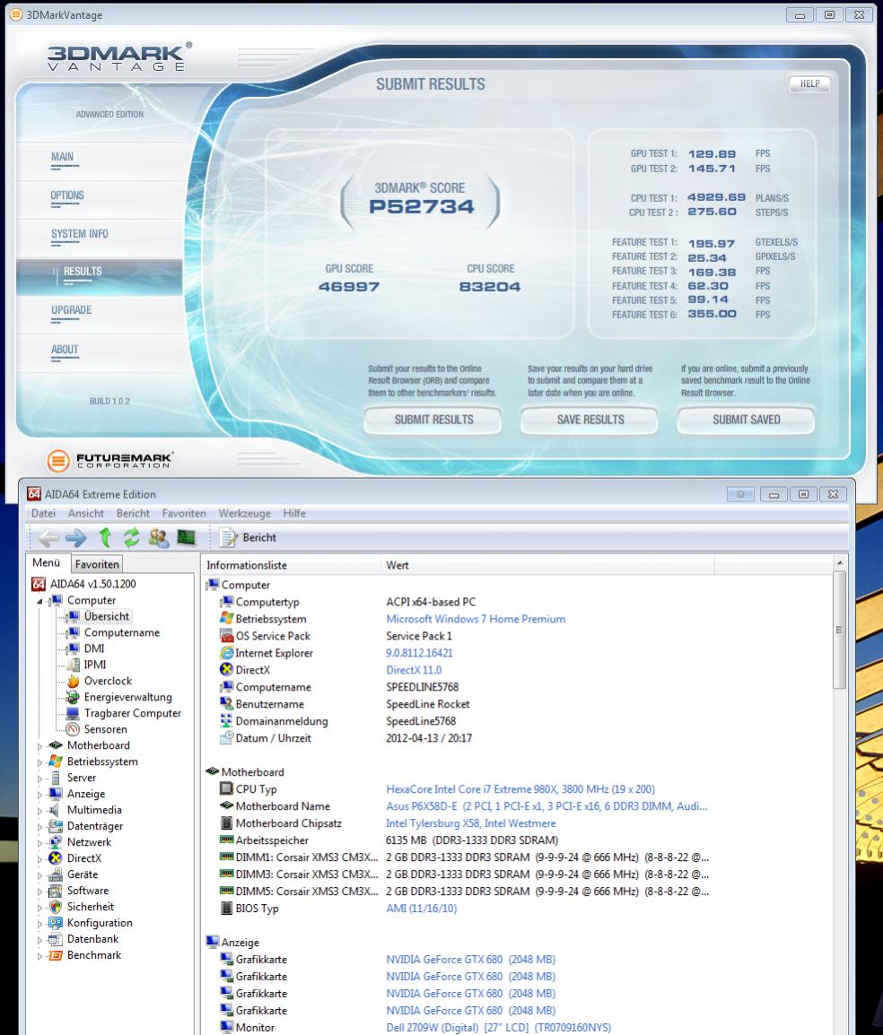Select Computername tree item
The height and width of the screenshot is (1035, 883).
[121, 632]
